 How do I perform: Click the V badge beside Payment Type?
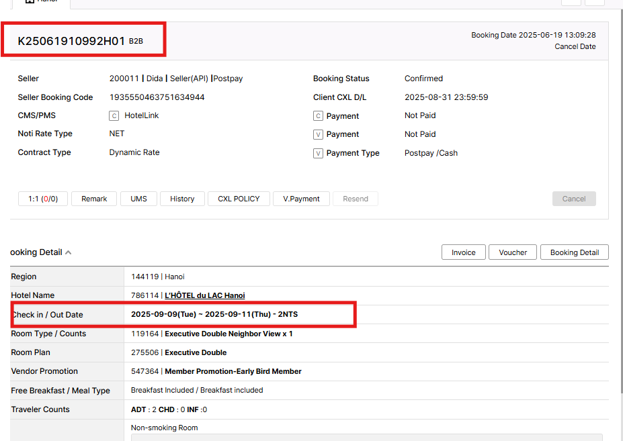pyautogui.click(x=319, y=153)
